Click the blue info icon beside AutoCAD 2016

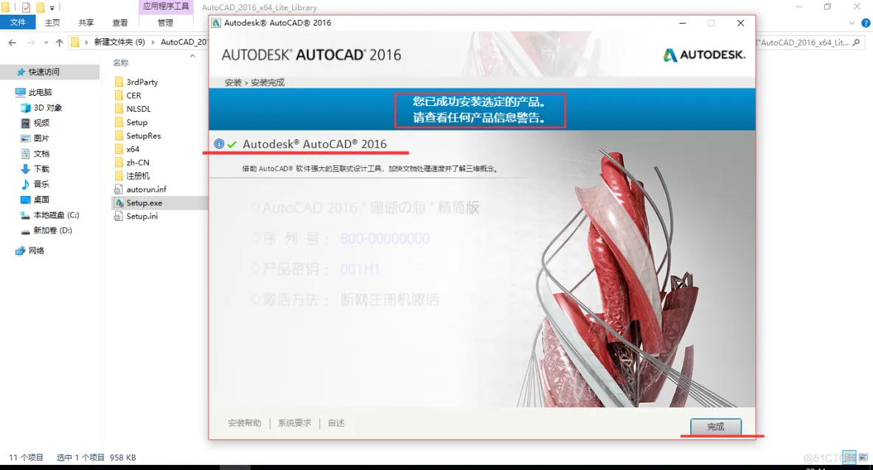[x=219, y=144]
